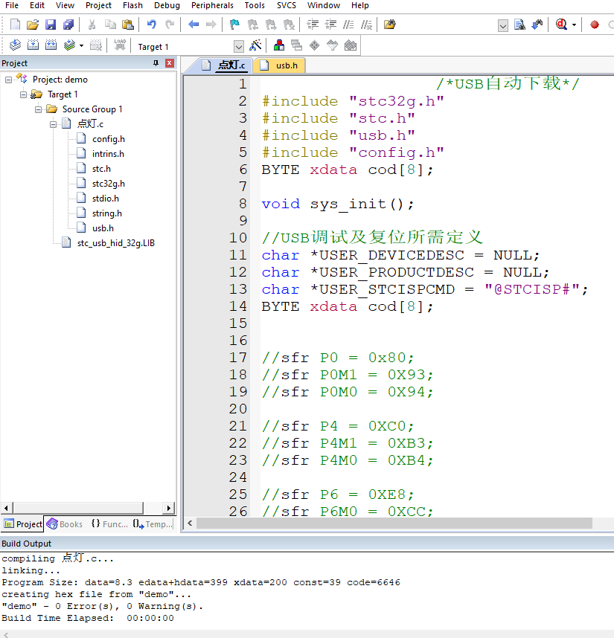Screen dimensions: 614x638
Task: Insert a bookmark with the flag icon
Action: coord(234,25)
